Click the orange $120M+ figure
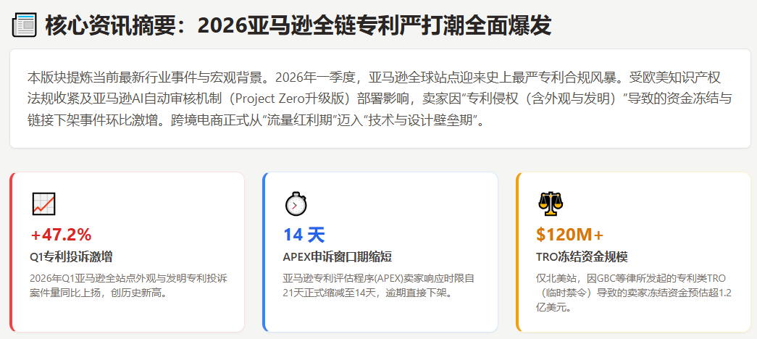 569,235
